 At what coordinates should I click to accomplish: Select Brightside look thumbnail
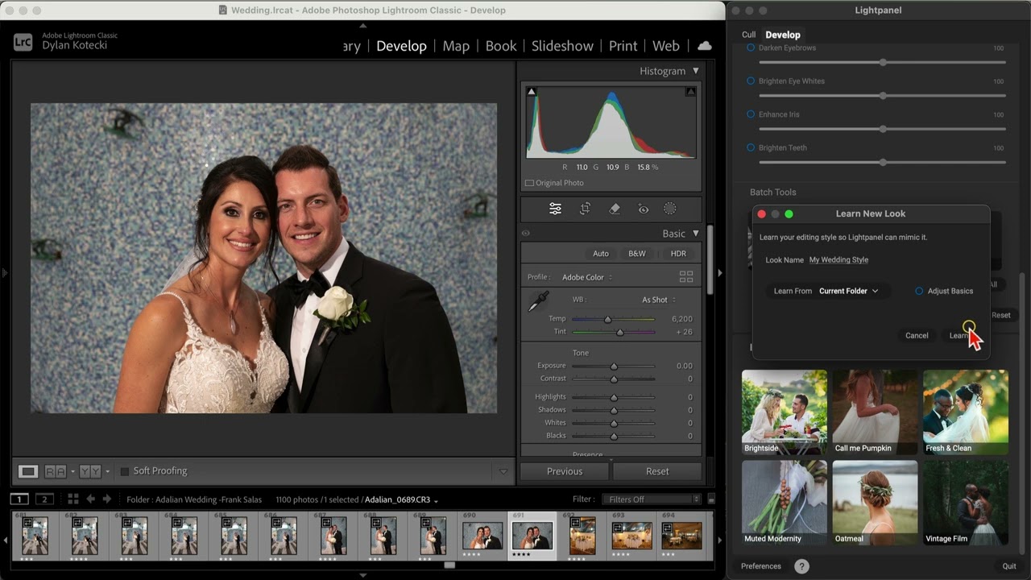785,412
